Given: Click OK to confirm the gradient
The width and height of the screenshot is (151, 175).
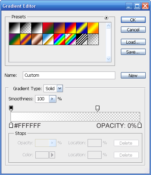Looking at the screenshot, I should pyautogui.click(x=133, y=20).
